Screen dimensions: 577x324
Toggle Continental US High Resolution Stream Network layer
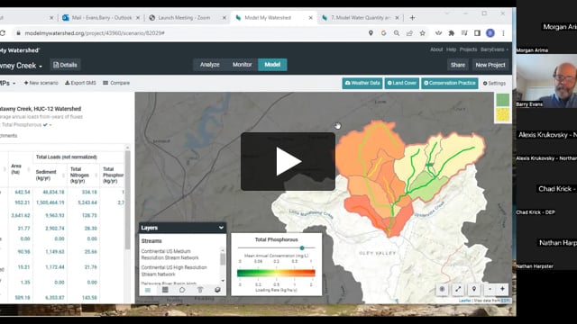(x=174, y=271)
